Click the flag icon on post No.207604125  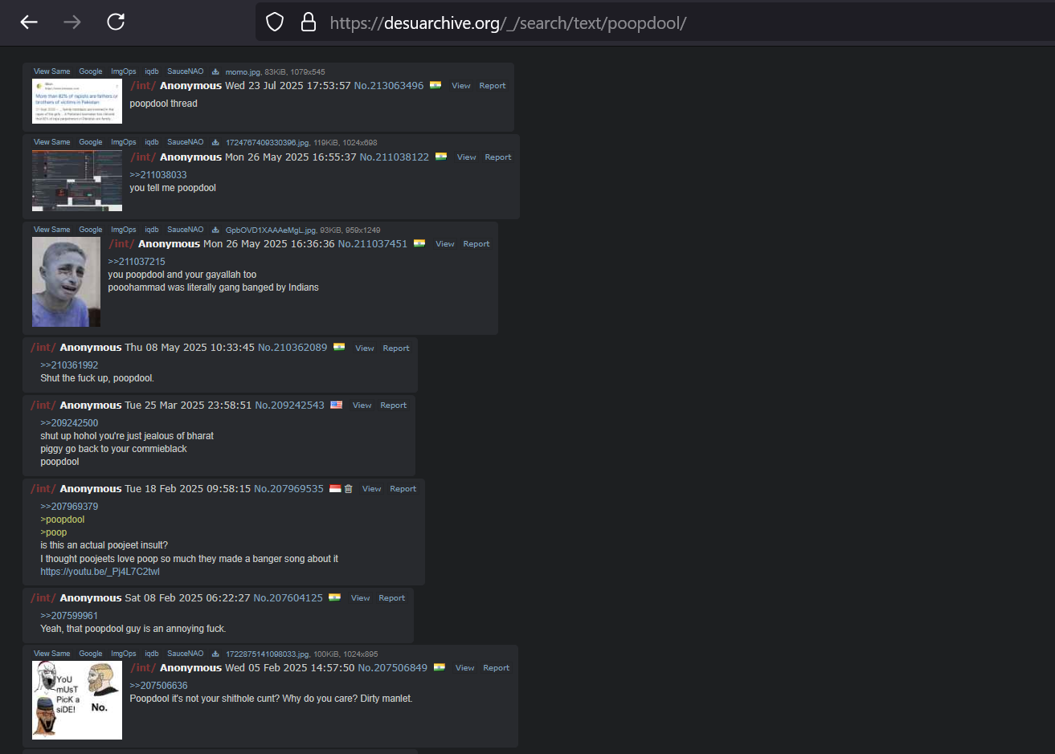[334, 597]
